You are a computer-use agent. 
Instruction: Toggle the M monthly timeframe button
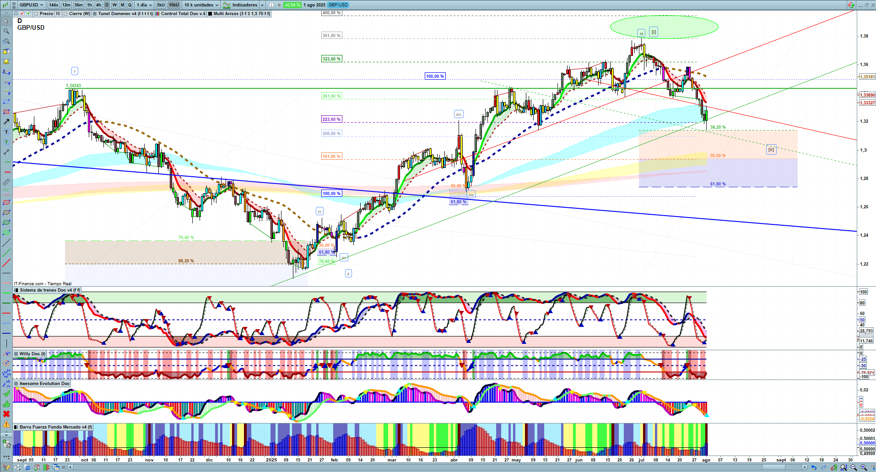click(122, 5)
